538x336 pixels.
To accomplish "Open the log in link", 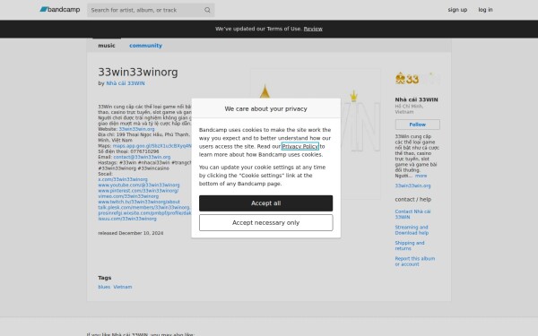I will click(485, 10).
